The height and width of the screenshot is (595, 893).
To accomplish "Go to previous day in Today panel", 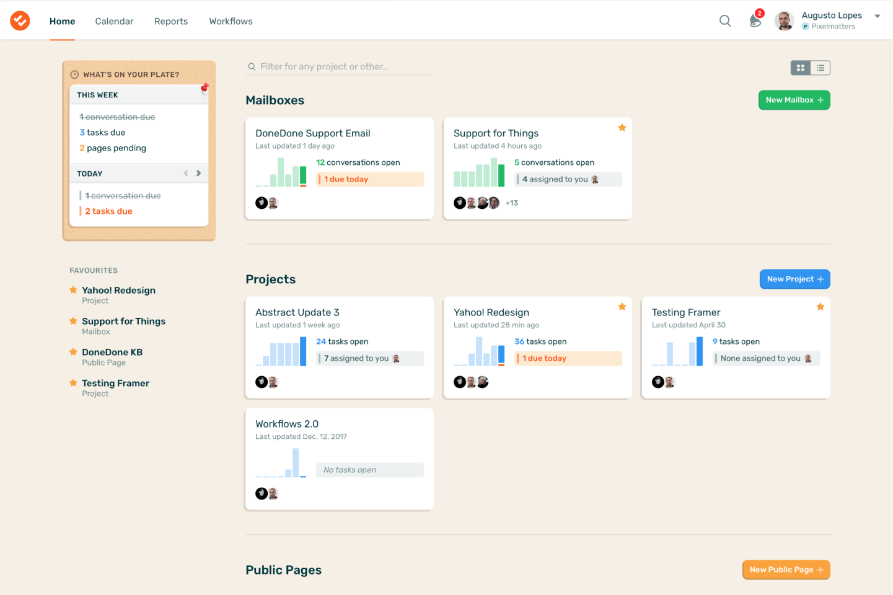I will point(186,174).
